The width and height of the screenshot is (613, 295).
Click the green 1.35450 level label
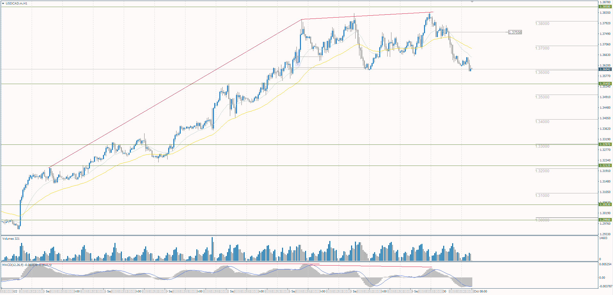605,84
